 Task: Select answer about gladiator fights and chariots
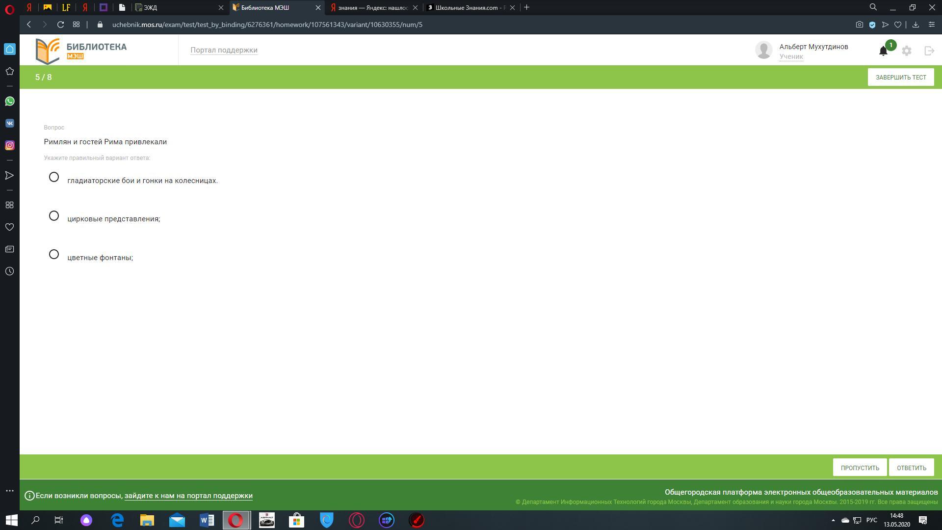click(x=54, y=177)
